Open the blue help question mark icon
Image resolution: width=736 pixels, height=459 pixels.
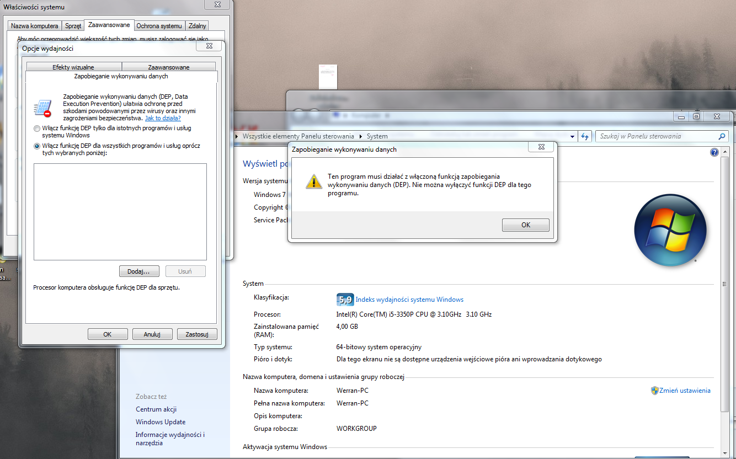point(714,152)
